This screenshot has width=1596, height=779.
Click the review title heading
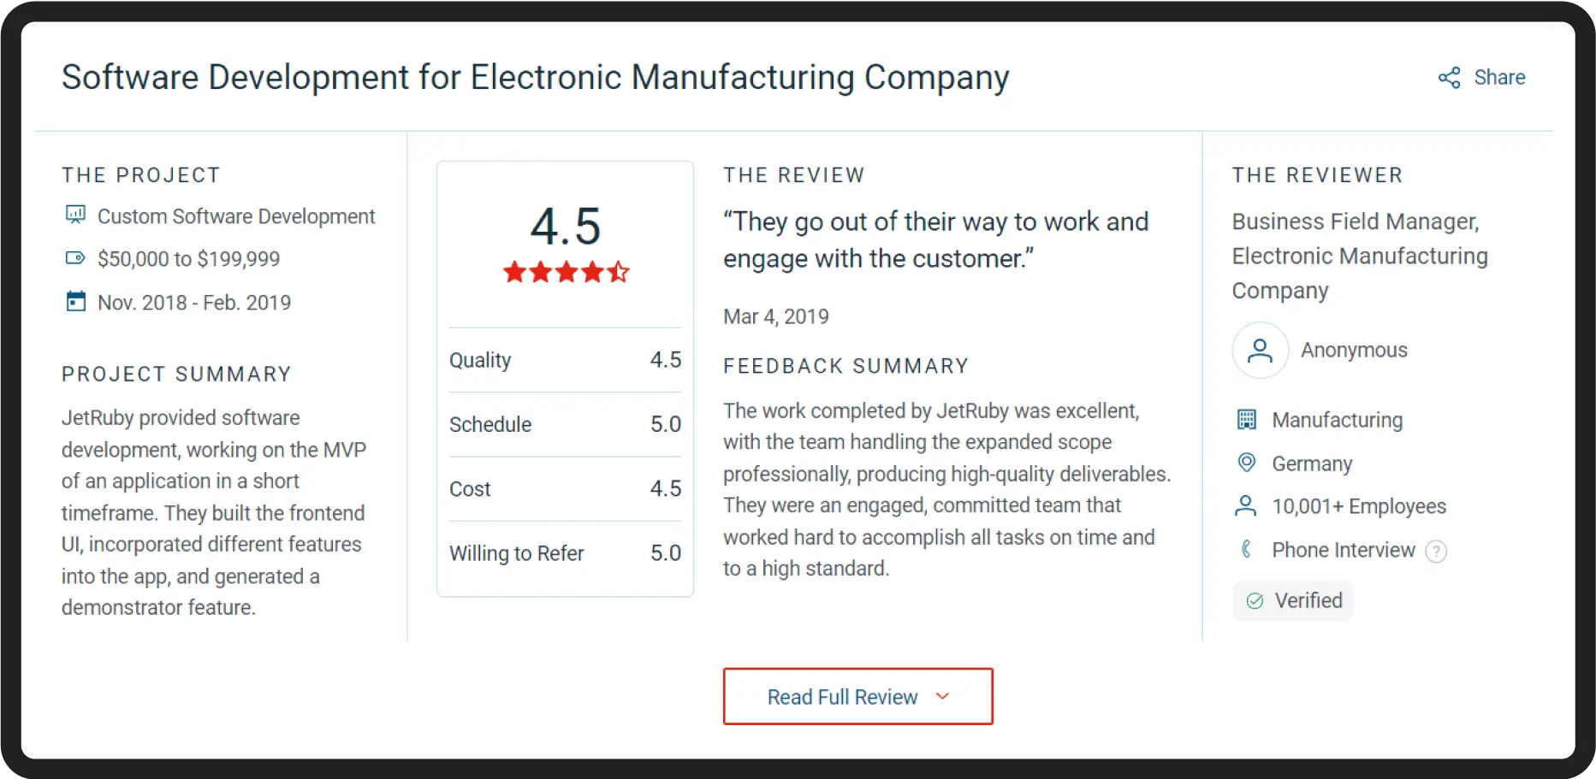tap(535, 78)
